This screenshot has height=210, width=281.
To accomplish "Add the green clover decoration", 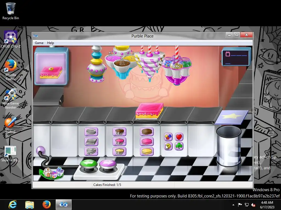I will pos(179,146).
